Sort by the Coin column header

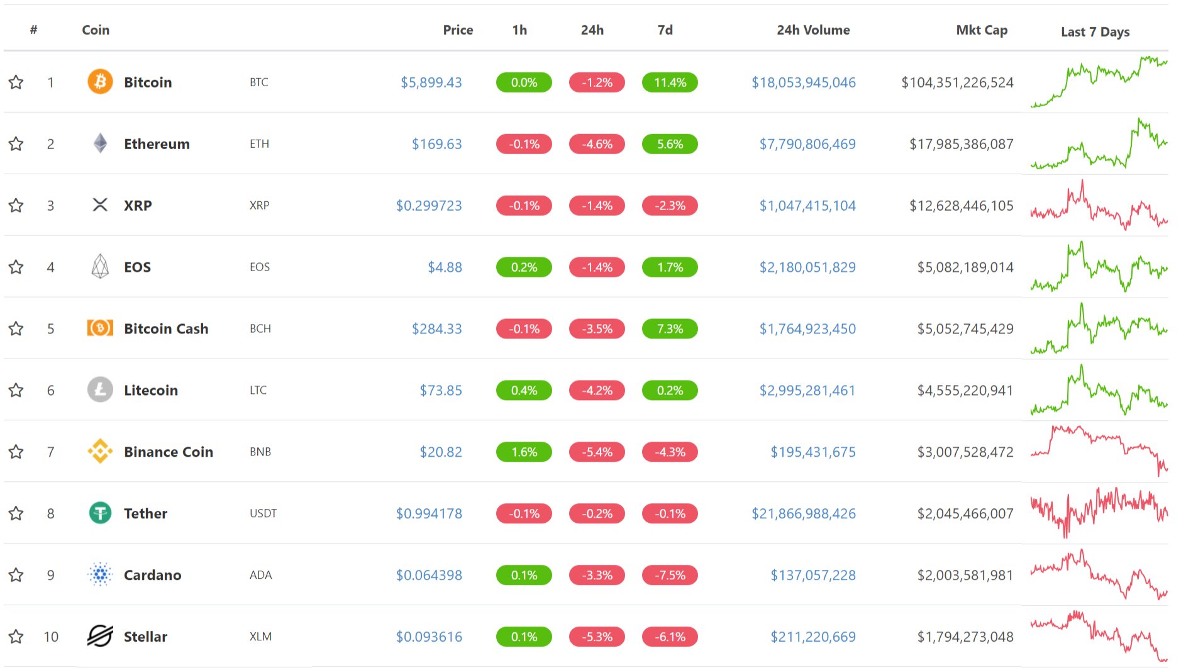click(x=96, y=30)
